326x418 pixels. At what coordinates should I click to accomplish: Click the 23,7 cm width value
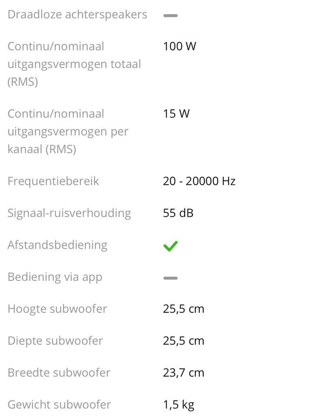click(x=183, y=373)
